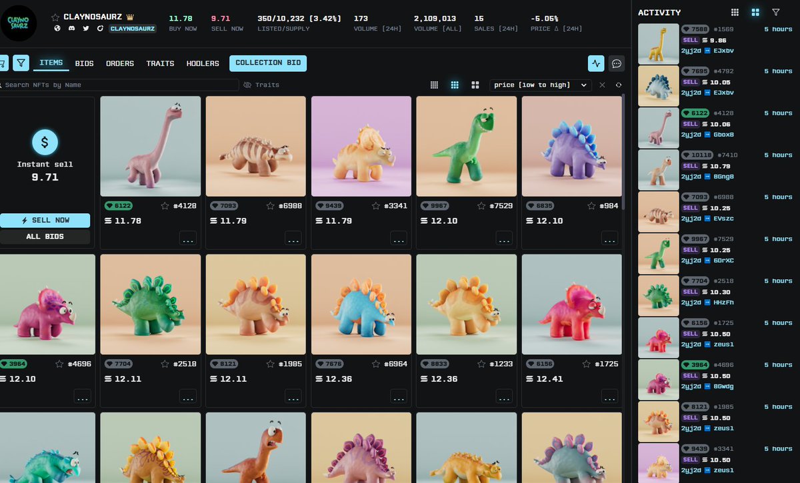Open the more options menu for #3341

coord(399,239)
